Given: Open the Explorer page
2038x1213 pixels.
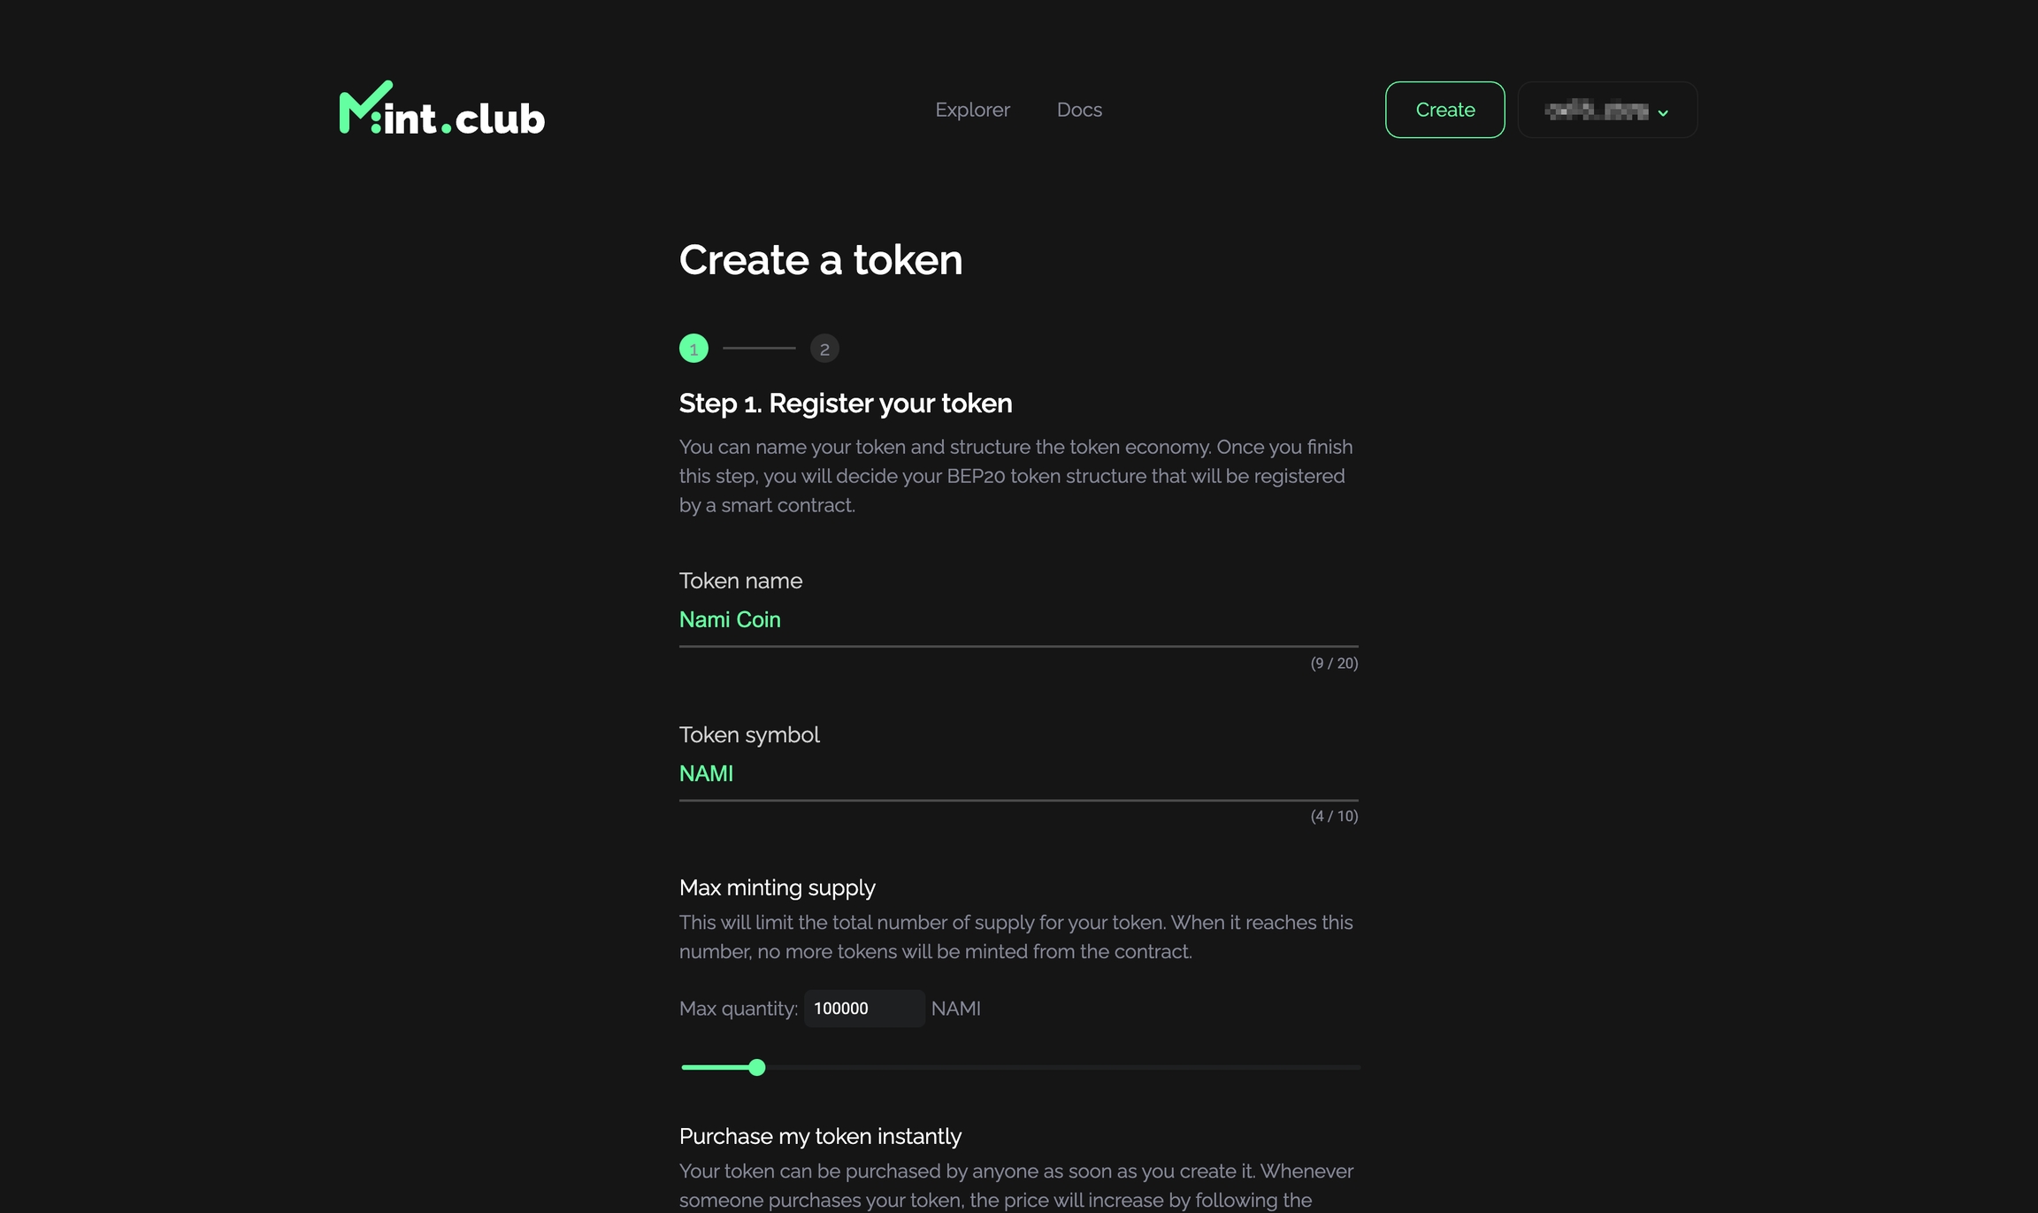Looking at the screenshot, I should pos(972,110).
